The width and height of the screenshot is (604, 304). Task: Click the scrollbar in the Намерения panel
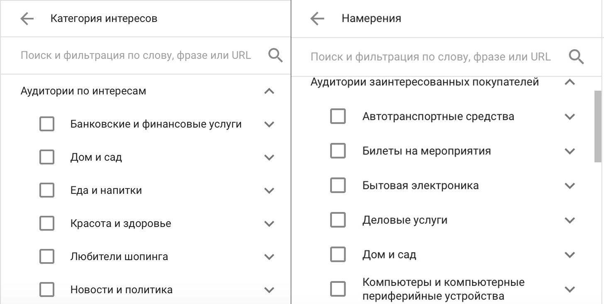tap(597, 124)
